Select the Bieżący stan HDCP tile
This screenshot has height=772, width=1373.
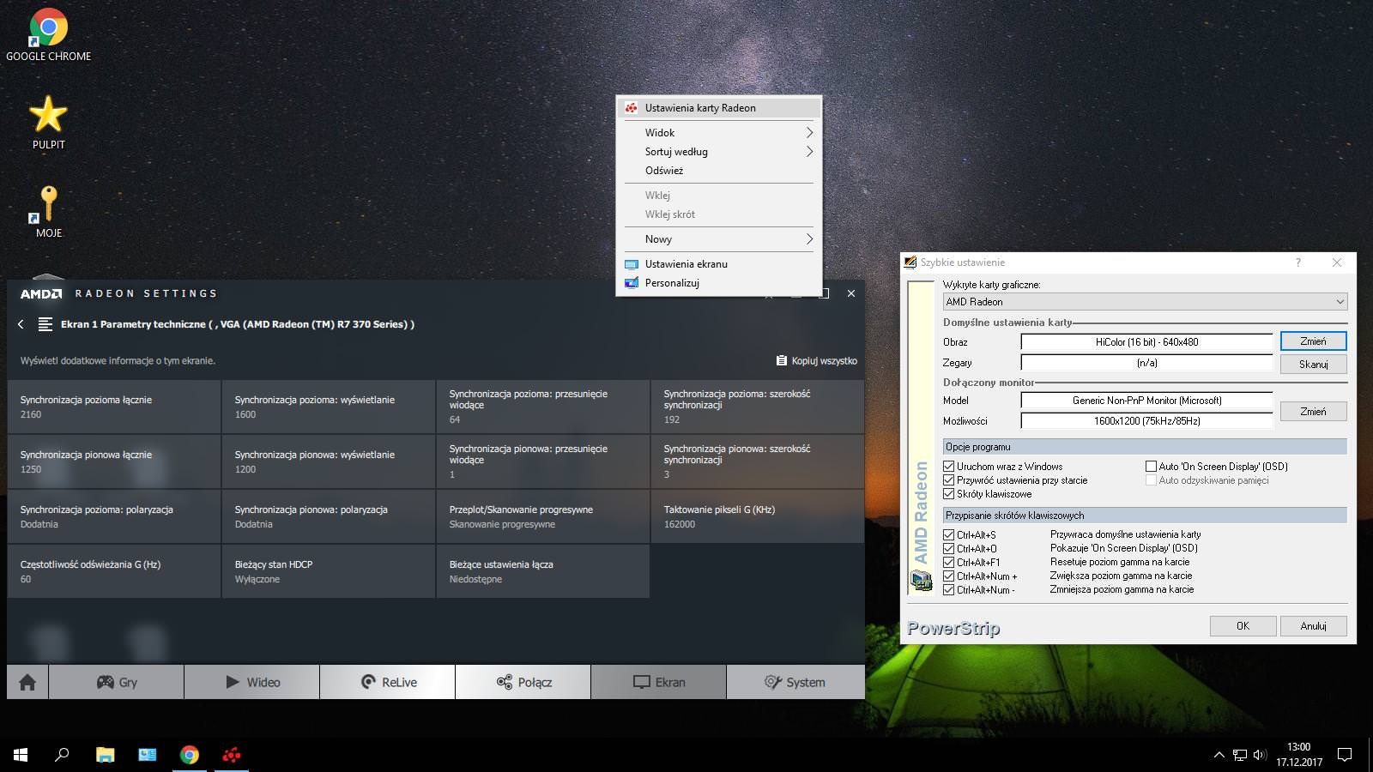(x=329, y=571)
